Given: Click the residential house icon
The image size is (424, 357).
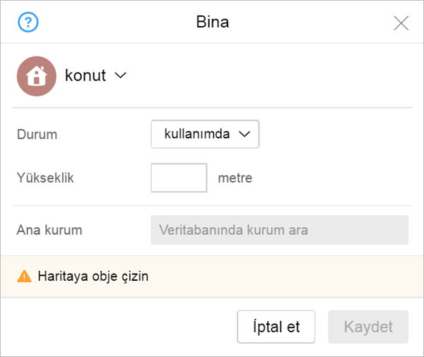Looking at the screenshot, I should 37,76.
